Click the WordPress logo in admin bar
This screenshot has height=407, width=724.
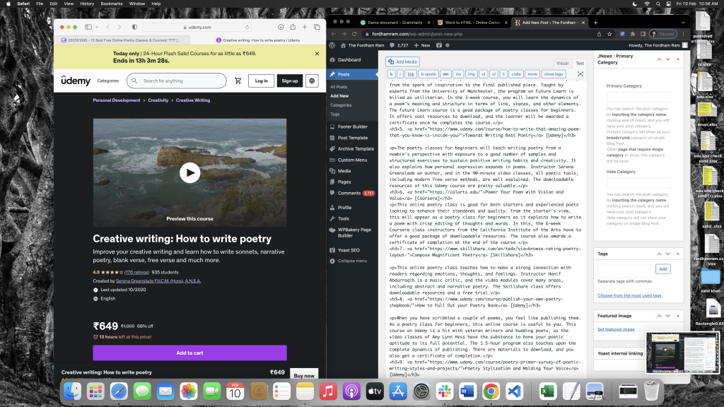[x=332, y=45]
